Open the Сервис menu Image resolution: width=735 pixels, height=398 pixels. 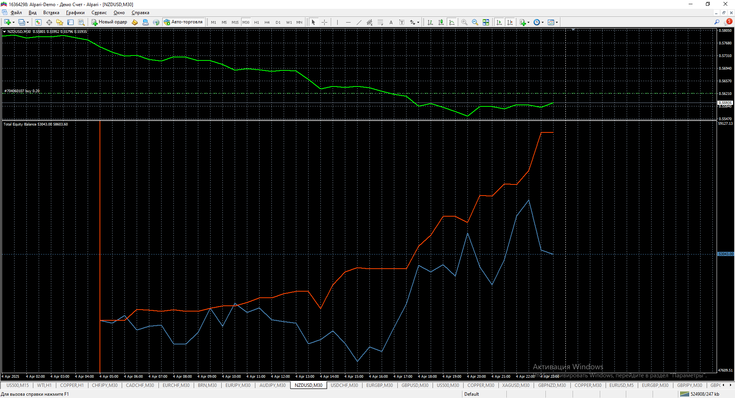99,13
